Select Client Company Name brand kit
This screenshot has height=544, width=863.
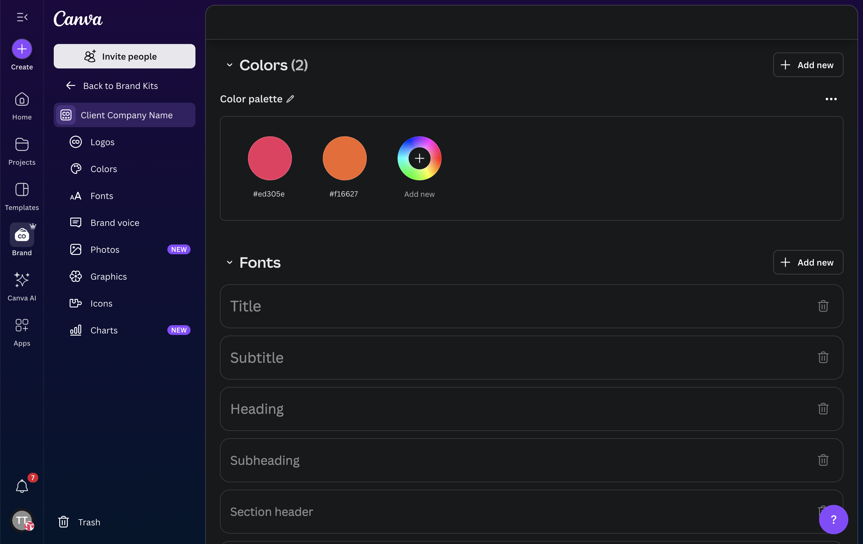point(124,115)
